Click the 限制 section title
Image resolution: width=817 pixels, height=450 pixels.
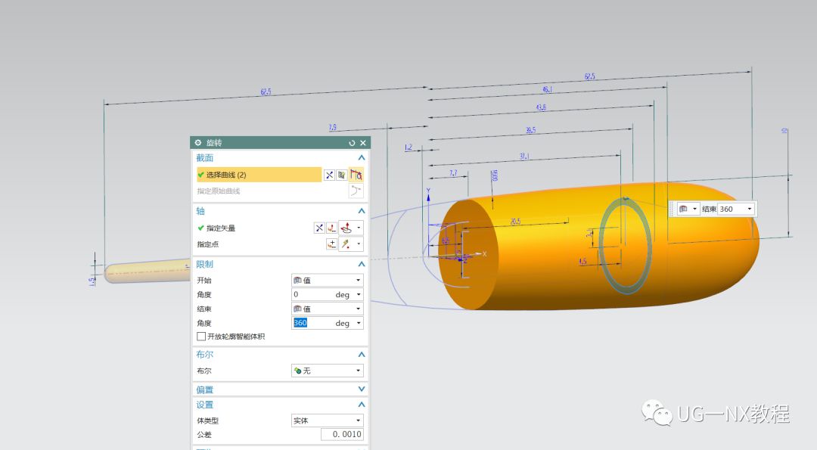(x=205, y=264)
